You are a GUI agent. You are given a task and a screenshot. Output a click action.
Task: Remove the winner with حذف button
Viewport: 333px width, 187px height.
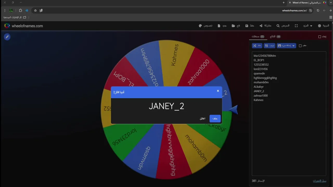(215, 118)
